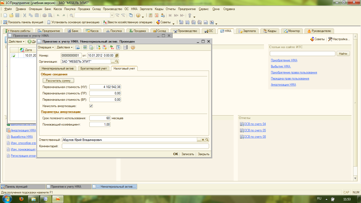Screen dimensions: 361x203
Task: Open the Операции menu
Action: coord(35,9)
